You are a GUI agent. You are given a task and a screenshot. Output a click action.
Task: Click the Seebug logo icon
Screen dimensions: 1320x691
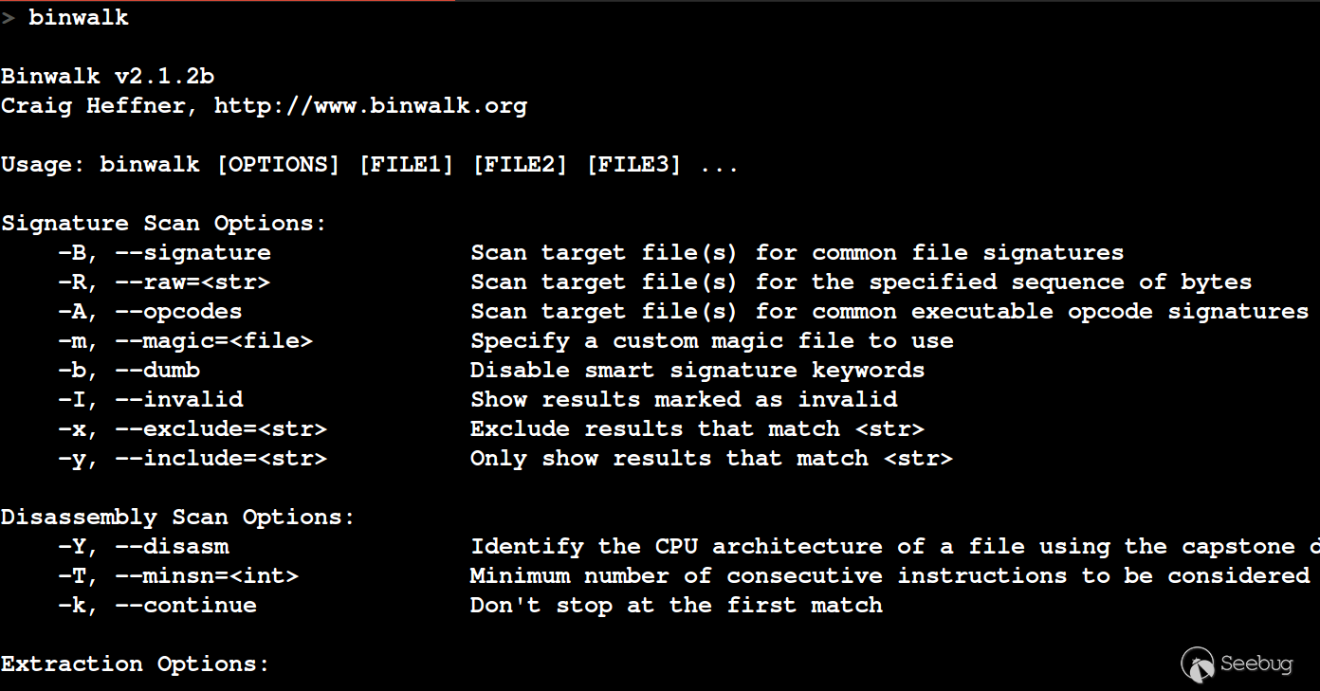pyautogui.click(x=1198, y=664)
